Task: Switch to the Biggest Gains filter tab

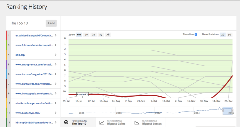Action: click(116, 122)
